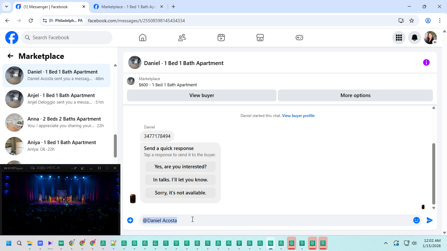Pin the KMPlayer window on top

coord(75,168)
